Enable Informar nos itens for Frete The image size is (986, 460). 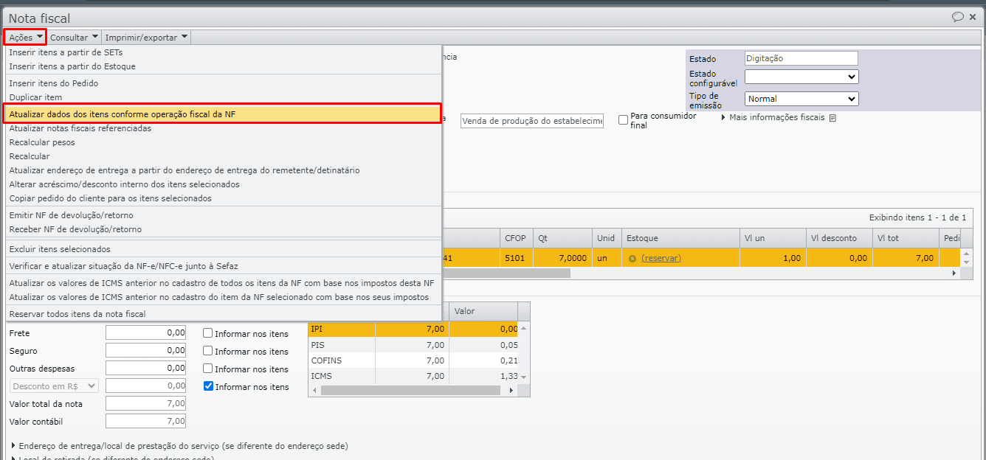click(x=208, y=333)
